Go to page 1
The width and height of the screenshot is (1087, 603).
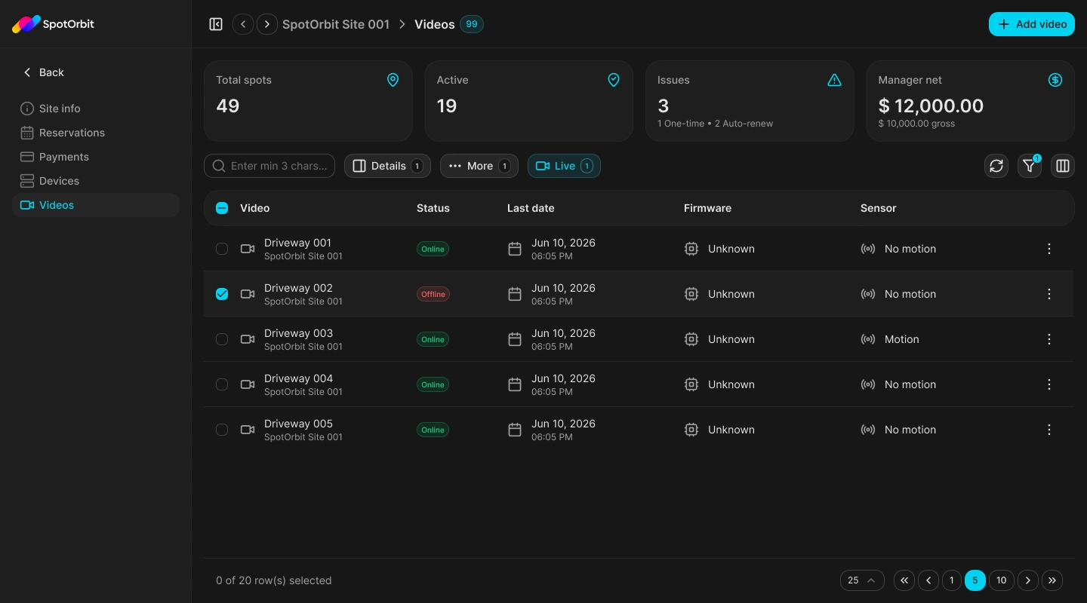click(952, 580)
